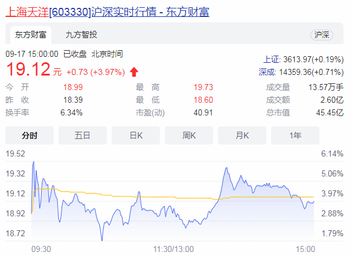Click the 18.72 price axis label
The image size is (352, 255).
(15, 233)
